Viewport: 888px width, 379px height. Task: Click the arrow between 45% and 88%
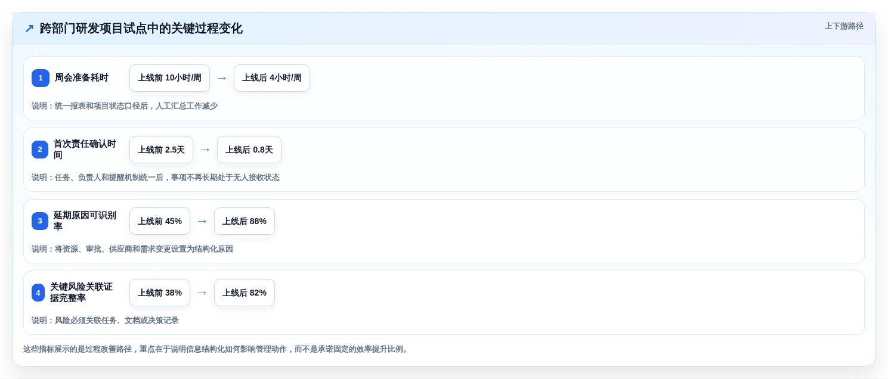(x=202, y=221)
